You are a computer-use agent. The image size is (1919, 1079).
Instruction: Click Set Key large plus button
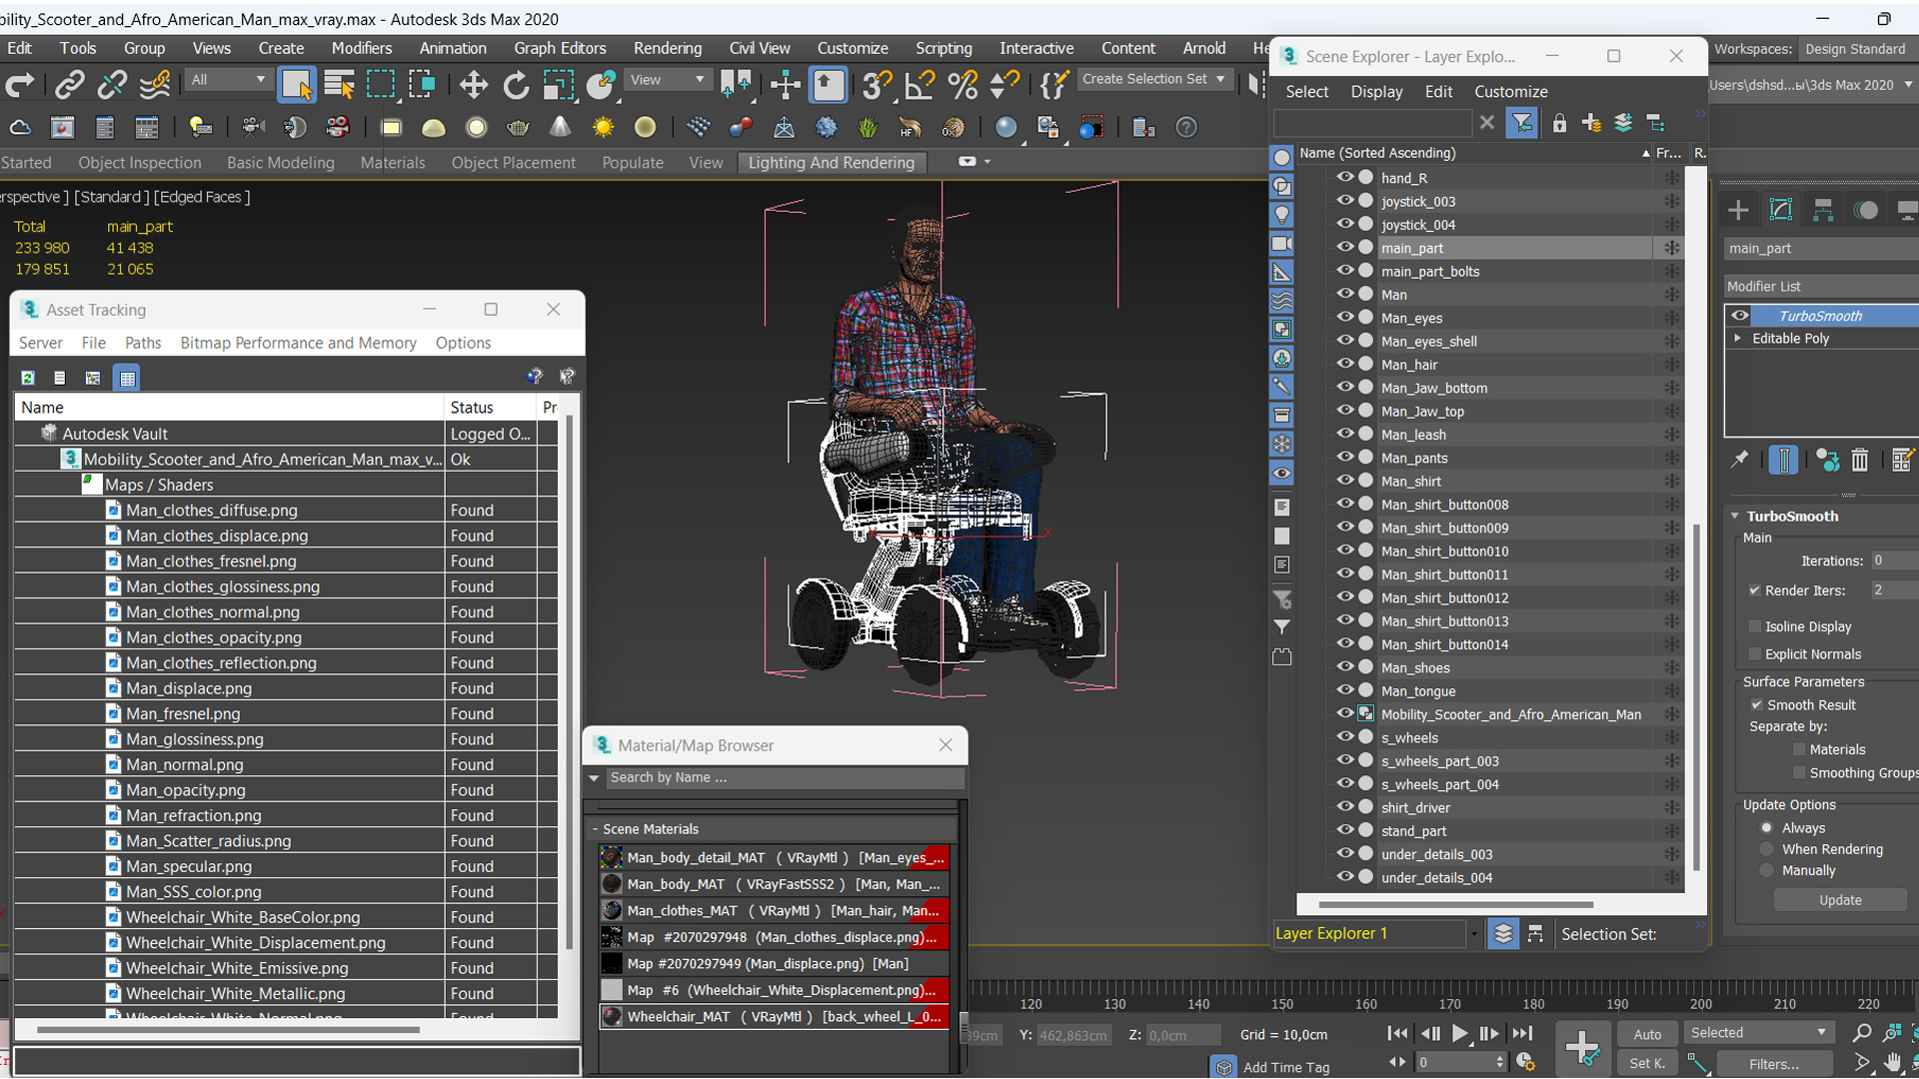click(x=1582, y=1048)
